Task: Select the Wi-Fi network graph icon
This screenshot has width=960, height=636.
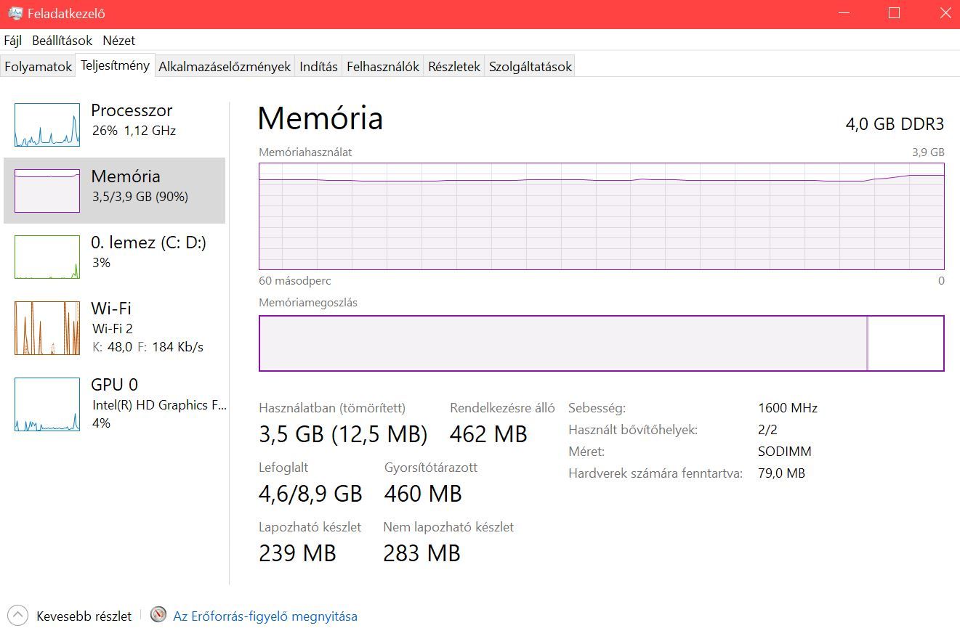Action: coord(47,328)
